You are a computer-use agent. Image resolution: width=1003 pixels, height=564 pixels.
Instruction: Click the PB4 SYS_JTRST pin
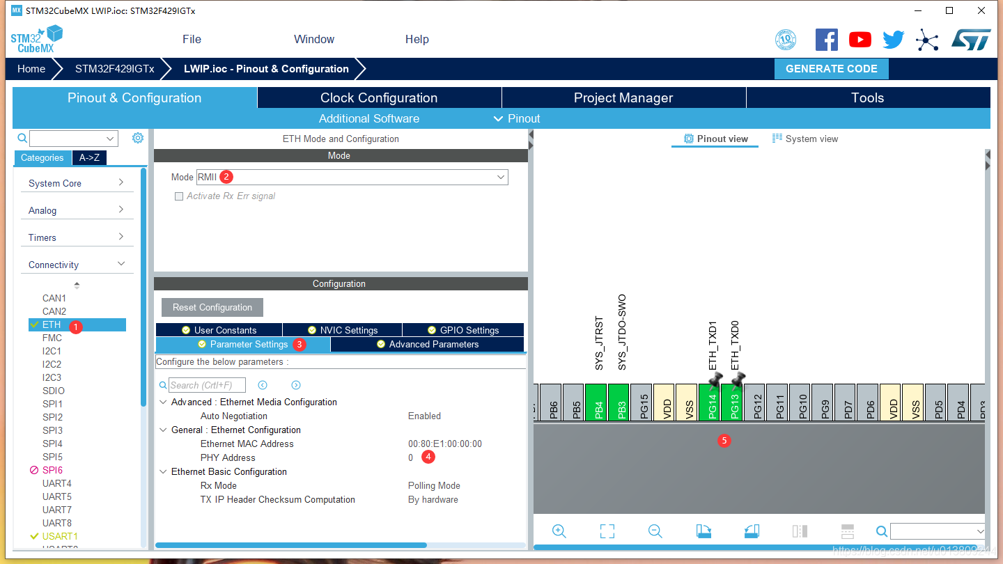click(596, 402)
